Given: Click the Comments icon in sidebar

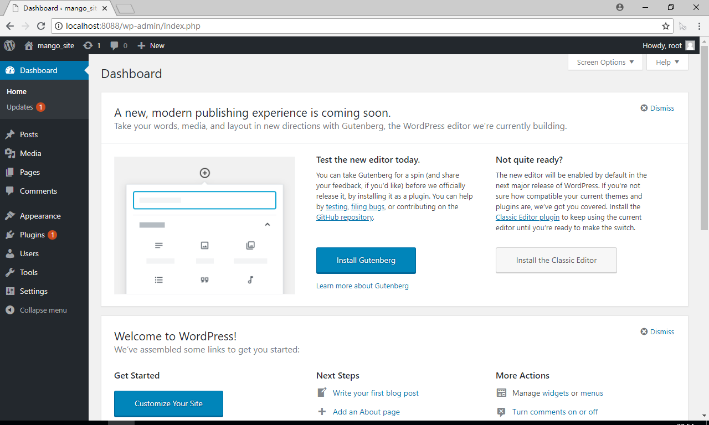Looking at the screenshot, I should point(10,191).
